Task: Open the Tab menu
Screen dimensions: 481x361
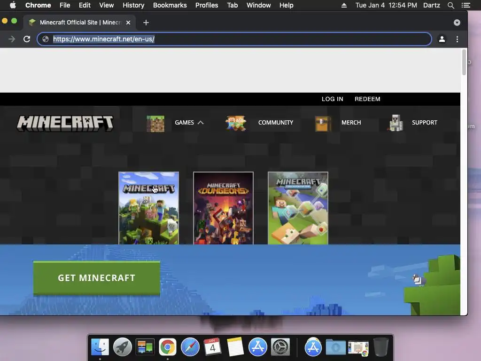Action: 233,5
